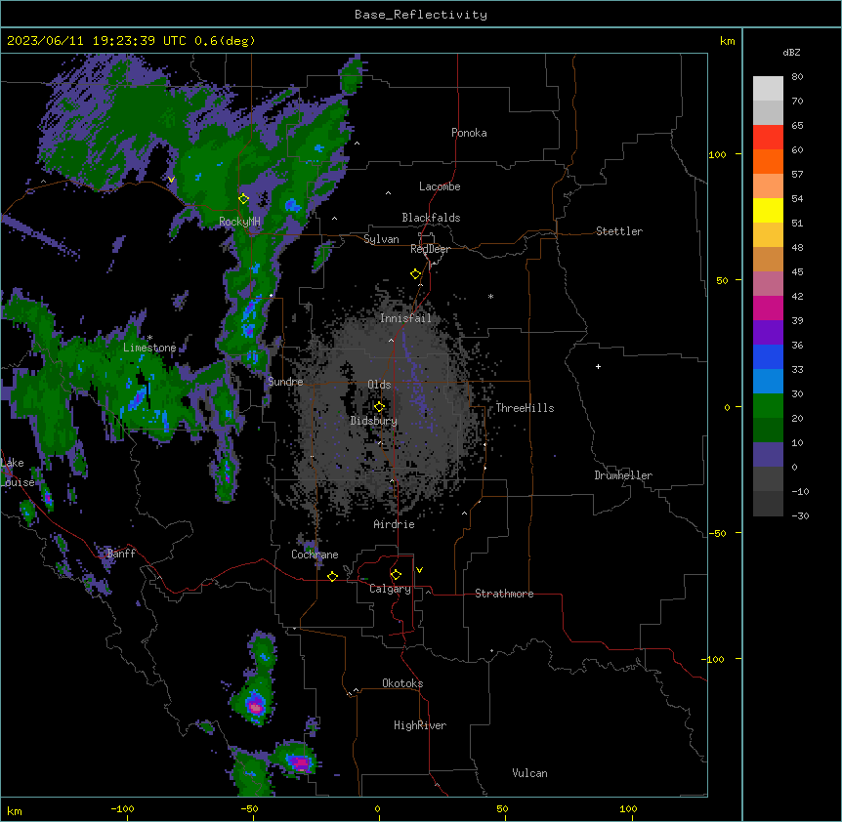Click the magenta storm cell southwest of HighRiver
Viewport: 842px width, 822px height.
coord(301,761)
